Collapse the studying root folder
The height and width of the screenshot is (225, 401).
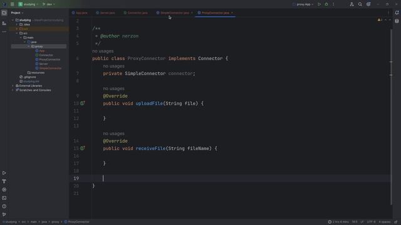pyautogui.click(x=13, y=20)
